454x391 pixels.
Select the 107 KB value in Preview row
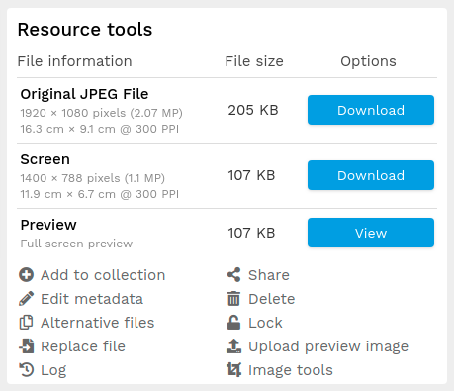coord(251,233)
